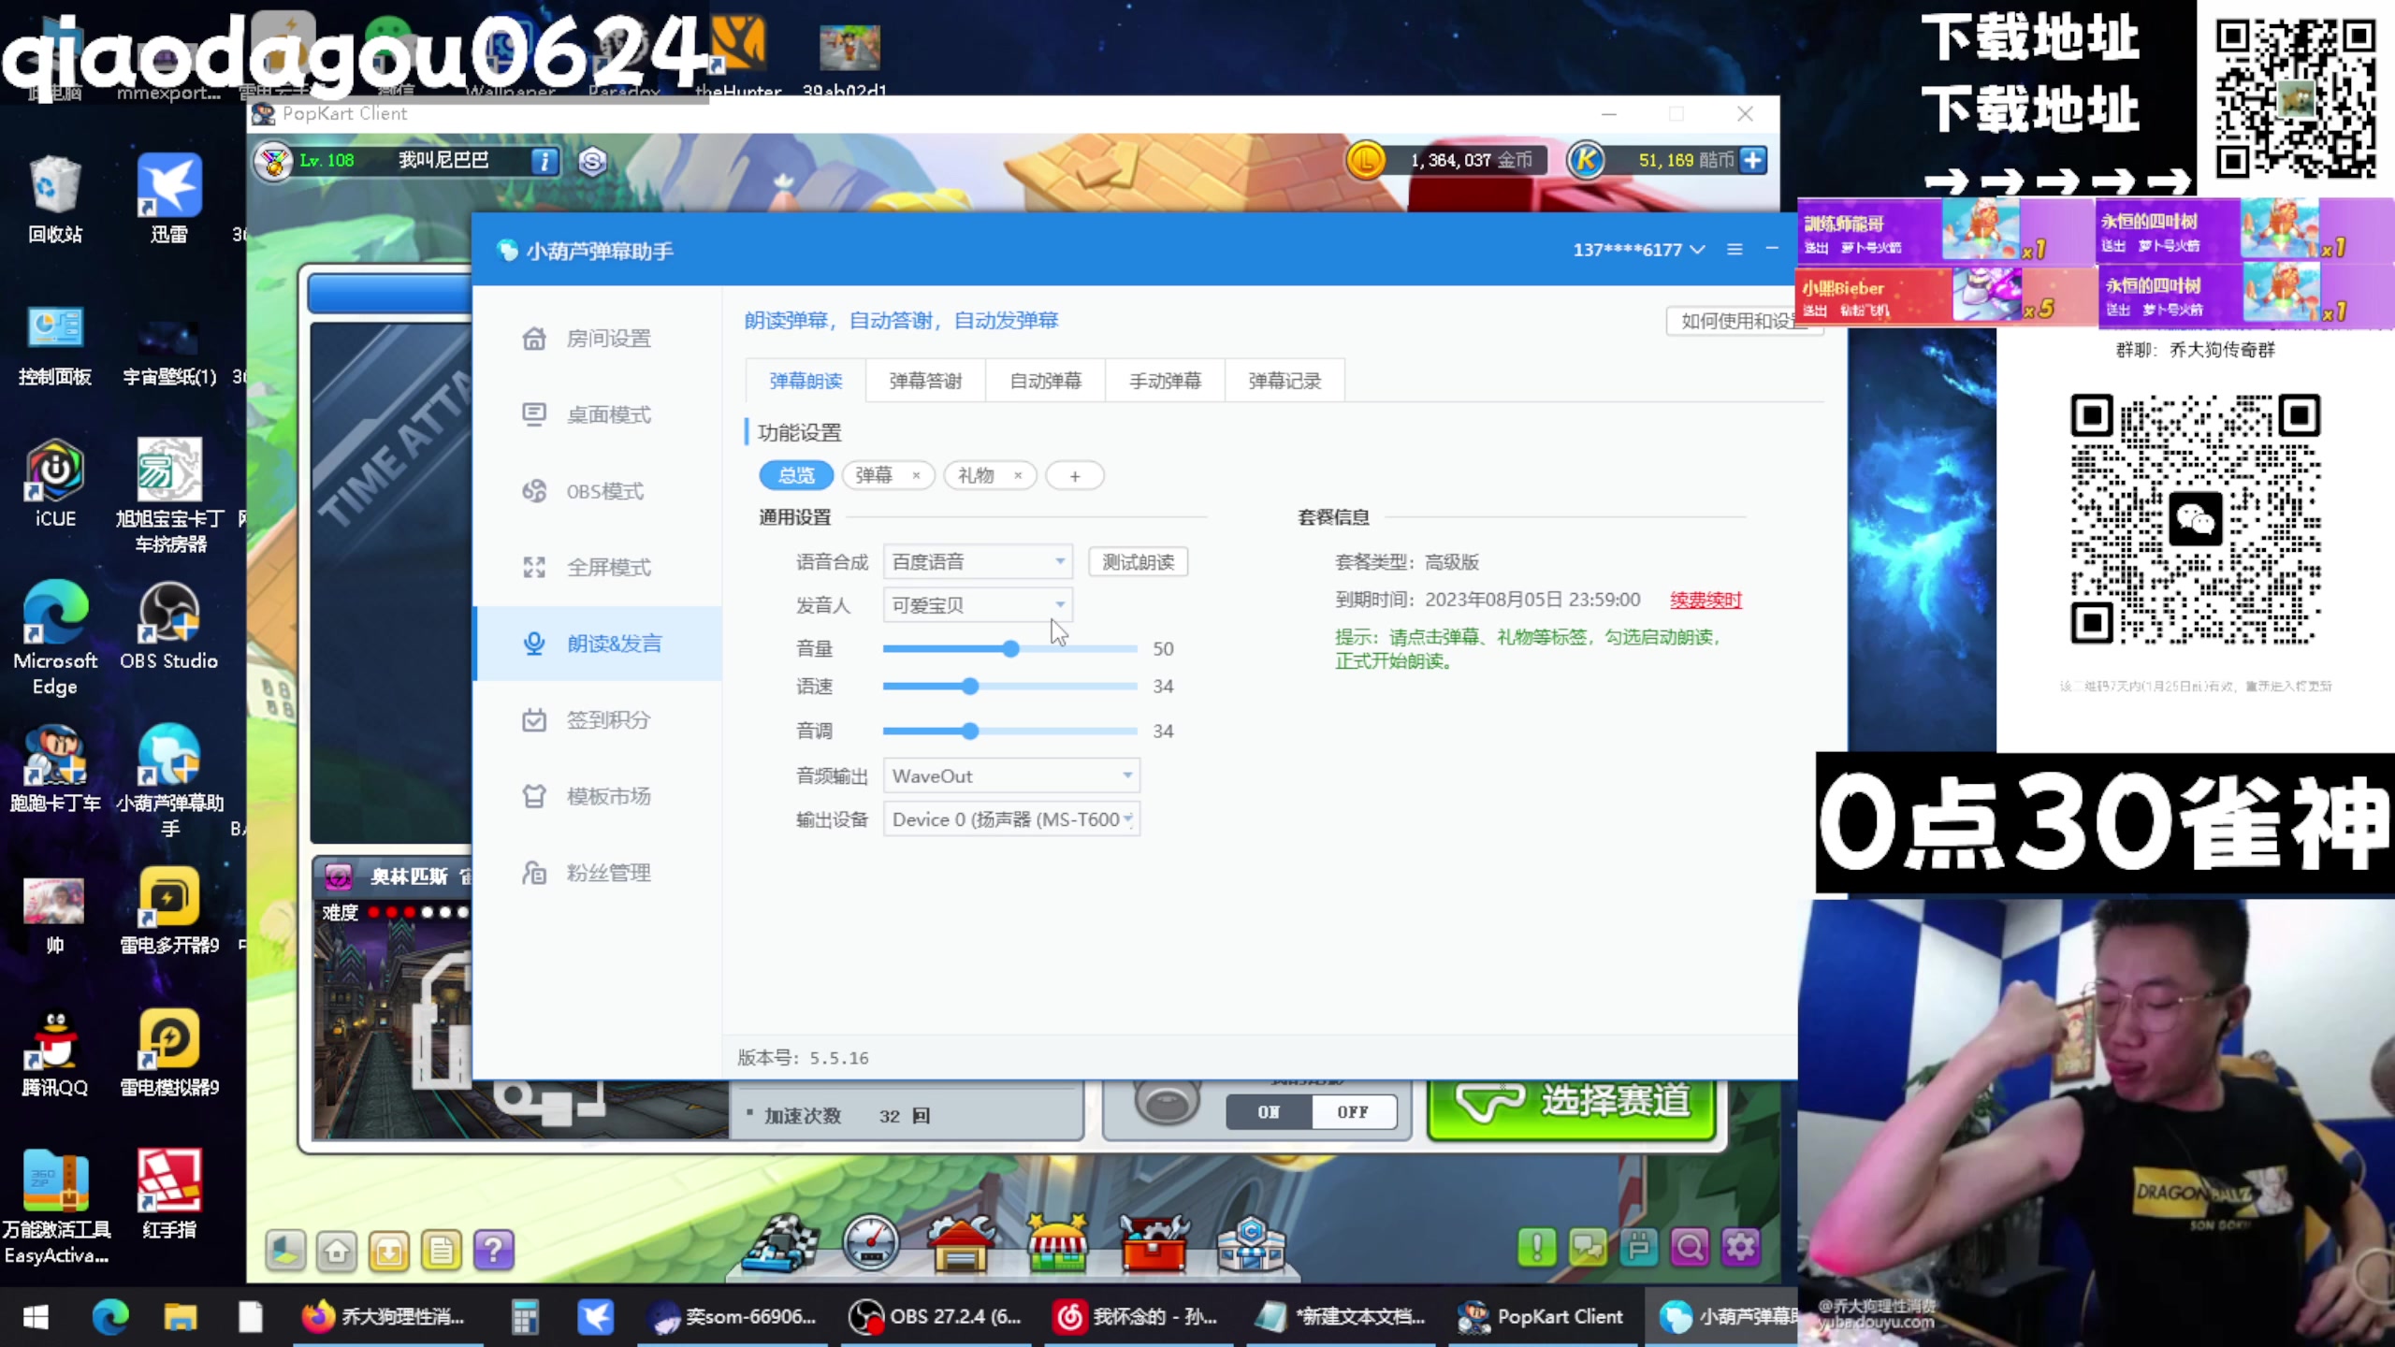Open the 红手指 desktop icon
Screen dimensions: 2395x1347
tap(168, 1195)
